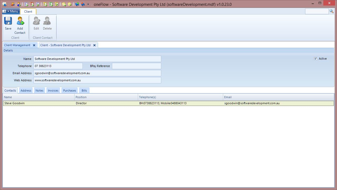The height and width of the screenshot is (190, 337).
Task: Click the search box in the top right
Action: tap(317, 11)
